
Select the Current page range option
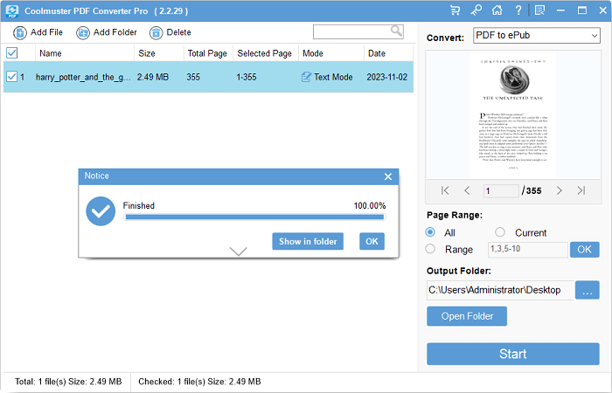[500, 232]
